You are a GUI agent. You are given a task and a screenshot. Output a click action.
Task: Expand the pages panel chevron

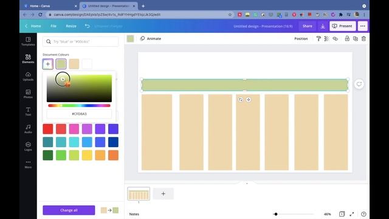pos(247,183)
